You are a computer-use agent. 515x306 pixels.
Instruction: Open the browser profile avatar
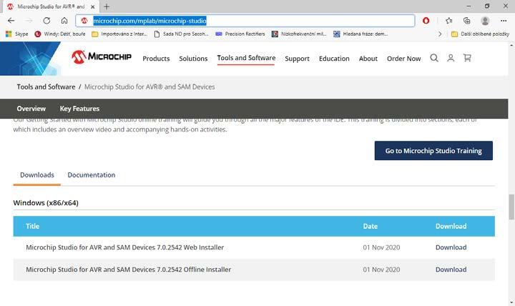[485, 21]
